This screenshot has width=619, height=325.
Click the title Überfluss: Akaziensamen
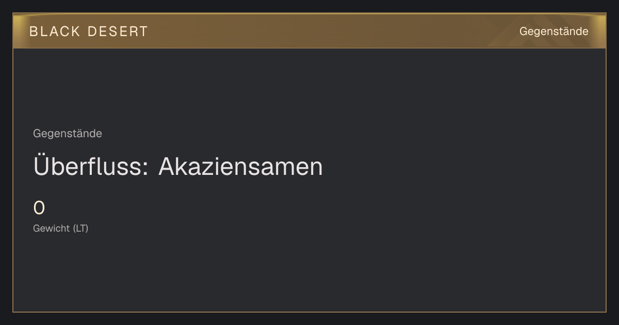178,166
